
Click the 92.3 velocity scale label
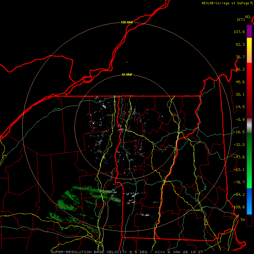(x=240, y=44)
